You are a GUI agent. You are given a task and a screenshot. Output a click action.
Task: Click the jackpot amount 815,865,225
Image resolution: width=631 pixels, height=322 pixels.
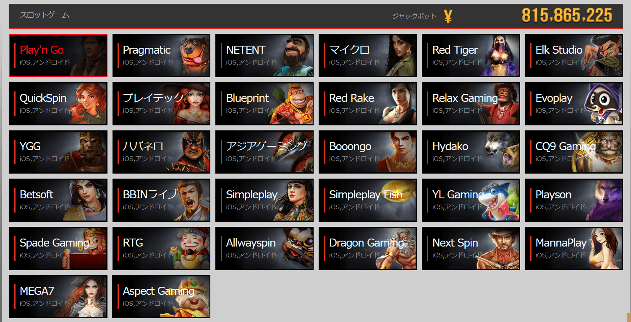click(x=567, y=16)
